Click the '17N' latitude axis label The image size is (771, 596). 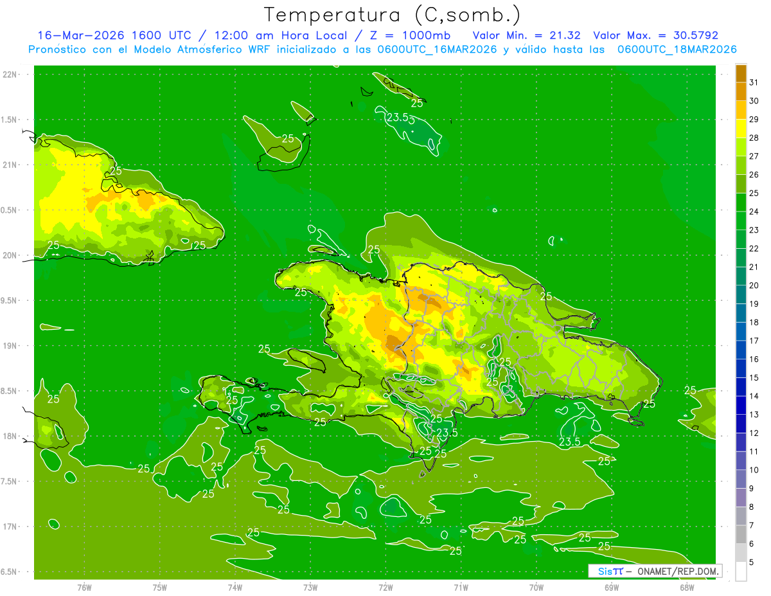click(10, 527)
